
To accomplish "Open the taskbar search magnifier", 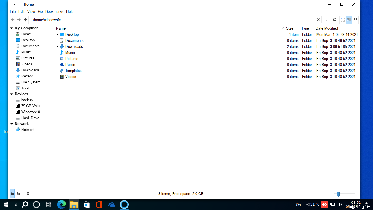I will pos(25,205).
